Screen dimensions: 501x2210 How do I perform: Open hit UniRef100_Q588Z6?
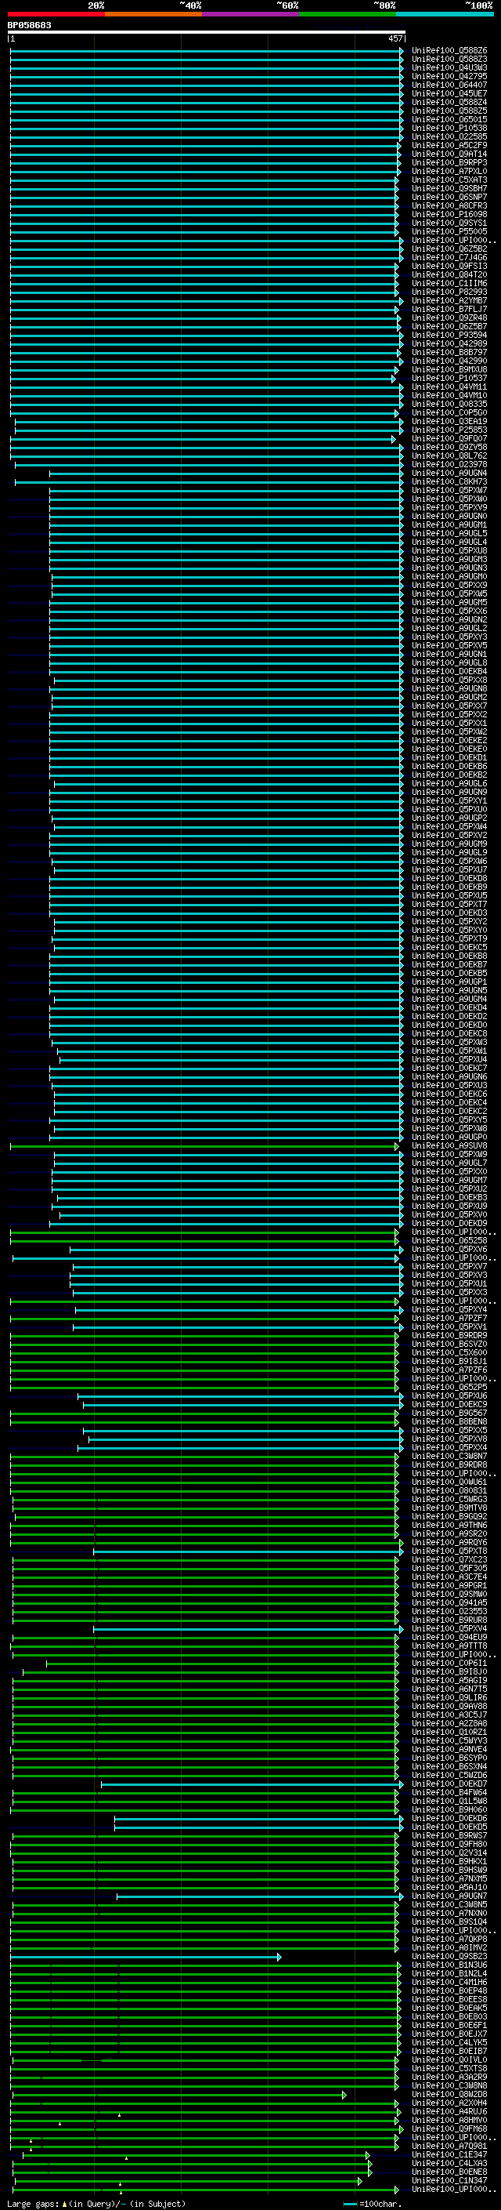click(449, 51)
